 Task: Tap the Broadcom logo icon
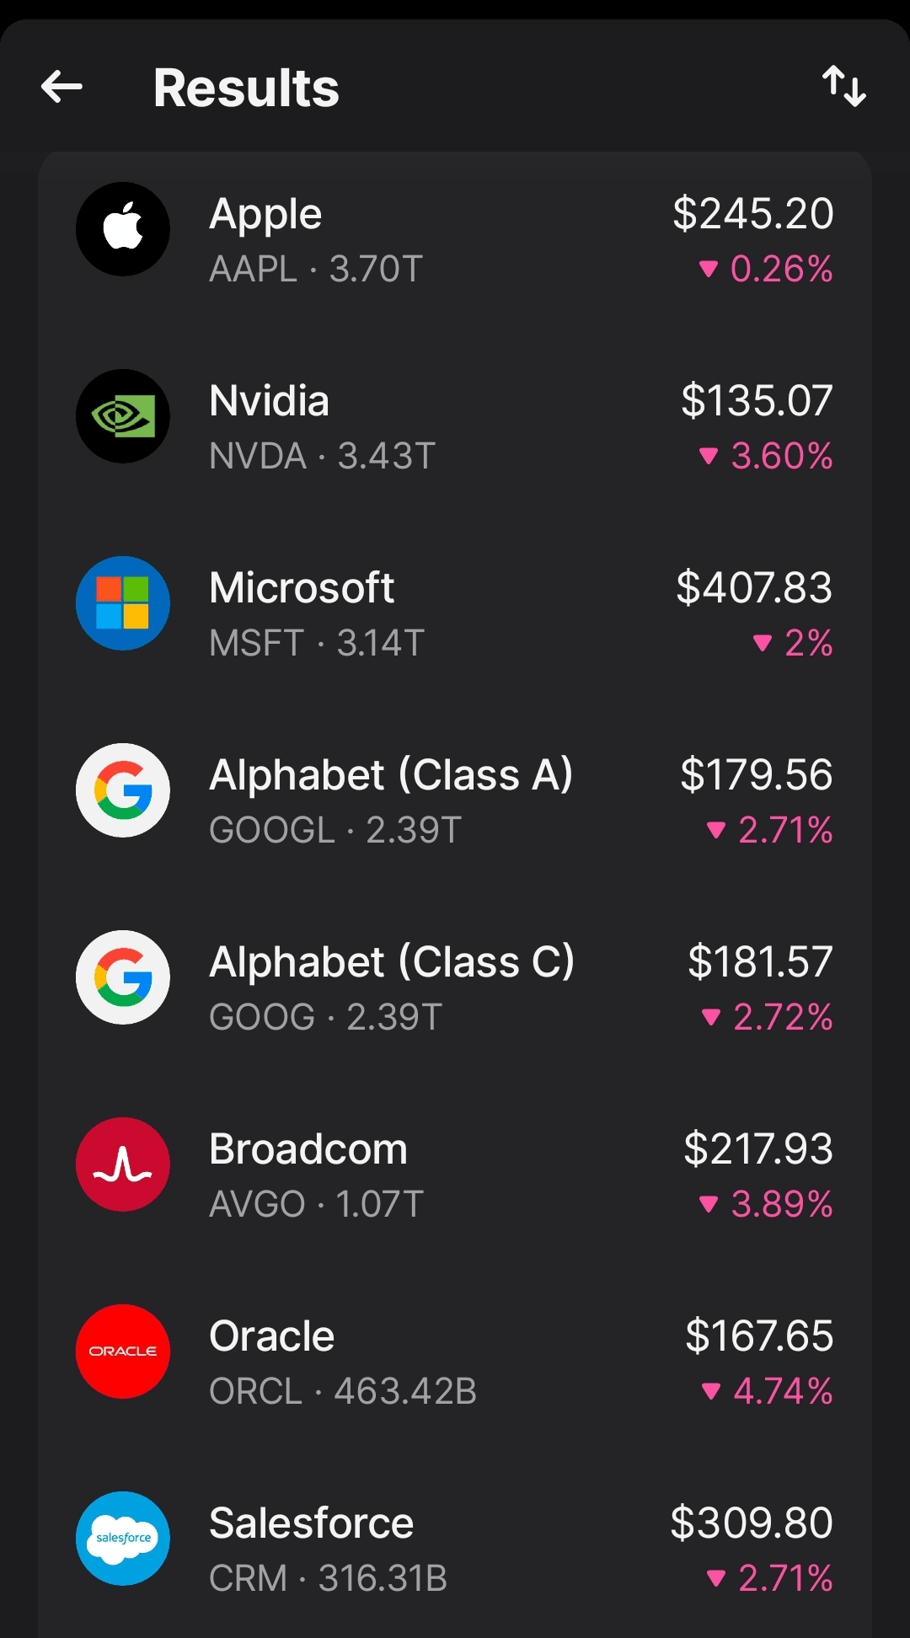123,1164
